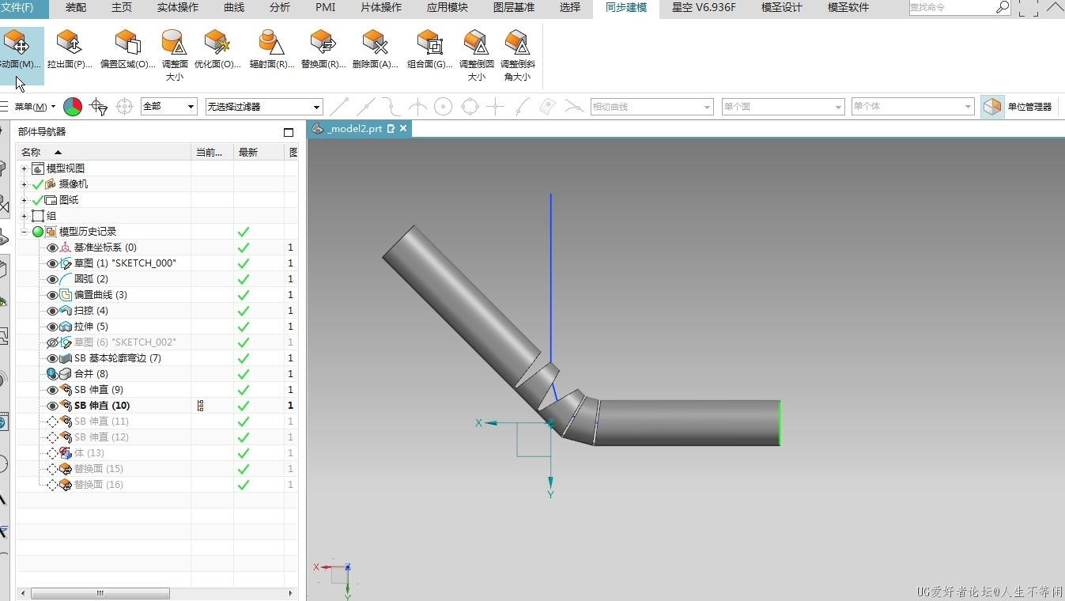Click the fullscreen corner-brackets icon
The image size is (1065, 601).
tap(1028, 8)
